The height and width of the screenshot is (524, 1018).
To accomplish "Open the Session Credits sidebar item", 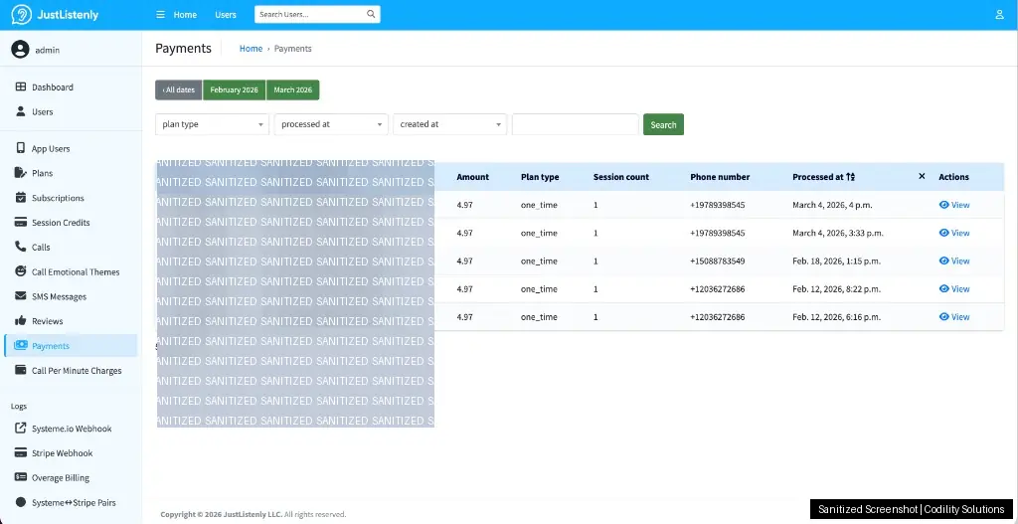I will click(x=71, y=222).
